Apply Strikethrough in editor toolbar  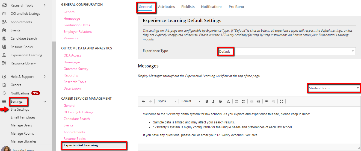click(220, 101)
